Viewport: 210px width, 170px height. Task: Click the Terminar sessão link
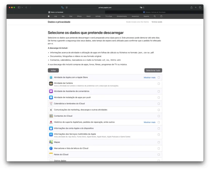pyautogui.click(x=157, y=22)
